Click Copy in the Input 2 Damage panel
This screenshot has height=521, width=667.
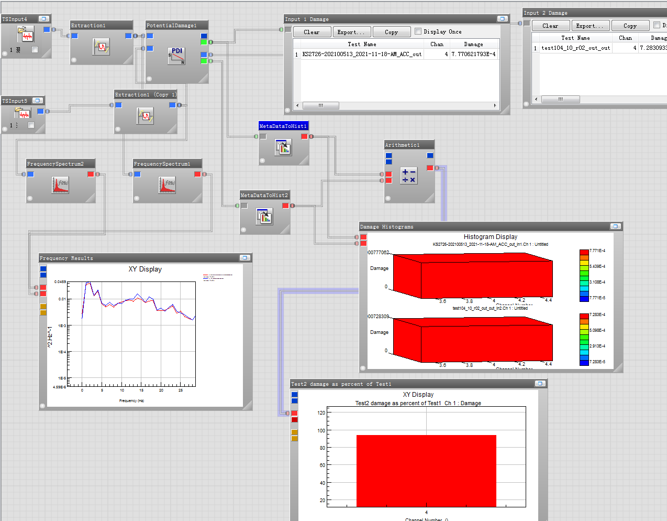pos(630,26)
